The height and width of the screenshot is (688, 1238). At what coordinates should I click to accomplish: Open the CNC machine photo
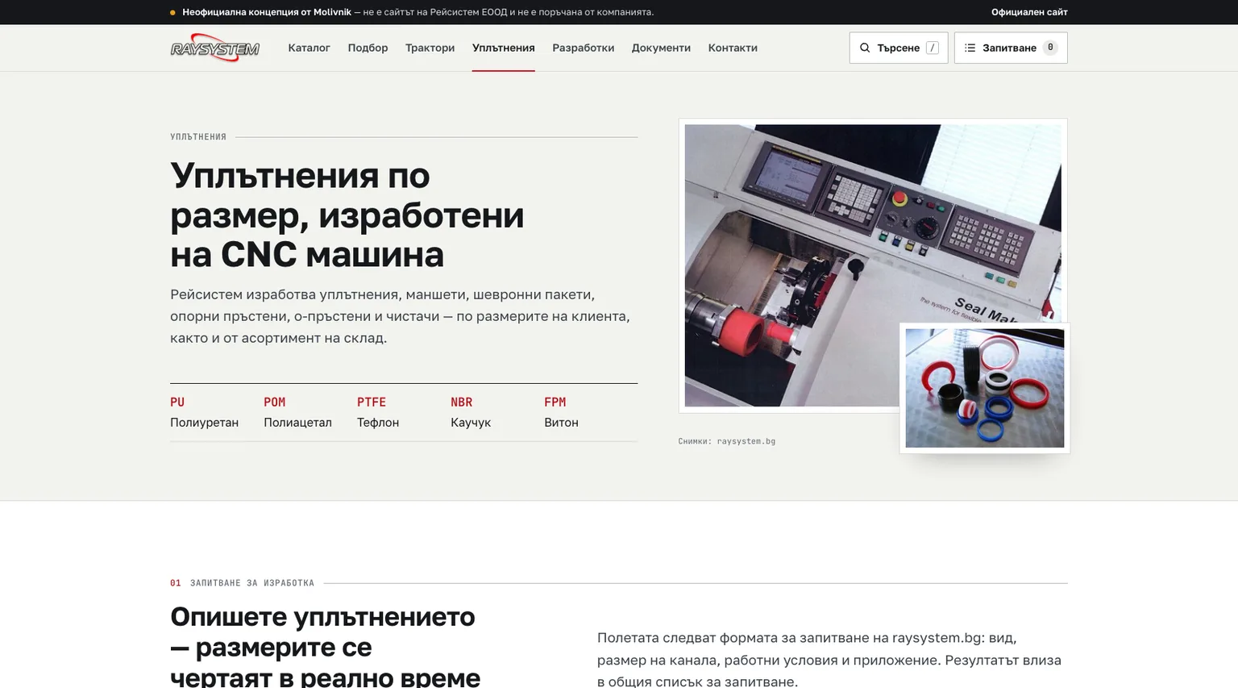tap(873, 265)
